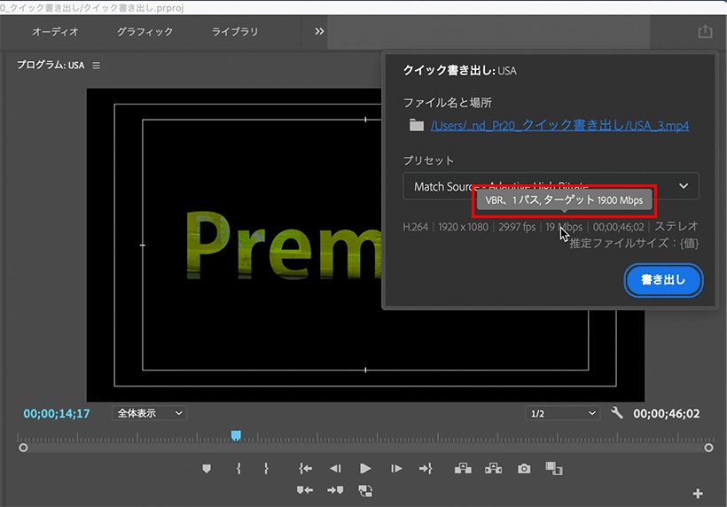Open the Comparison View icon
The image size is (727, 507).
(x=554, y=469)
